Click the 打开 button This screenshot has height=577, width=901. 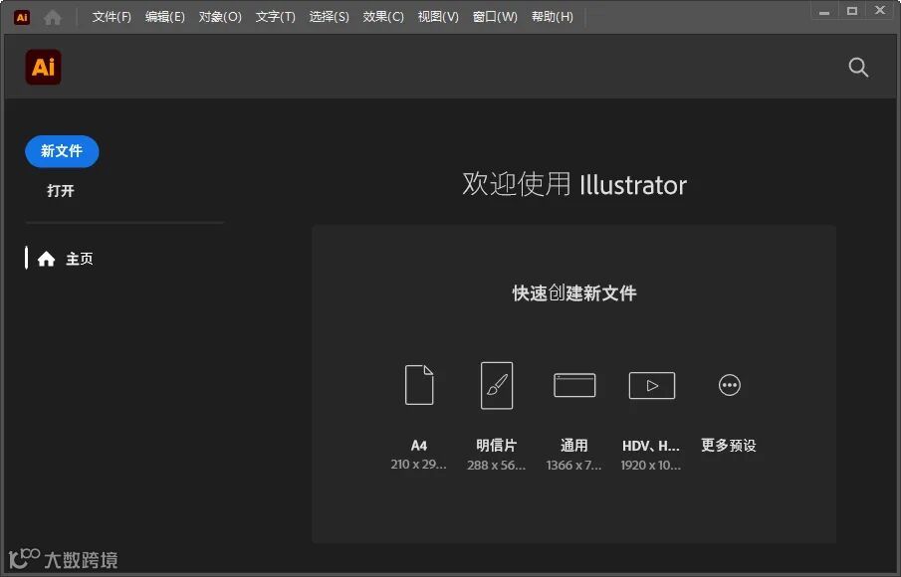click(x=61, y=191)
